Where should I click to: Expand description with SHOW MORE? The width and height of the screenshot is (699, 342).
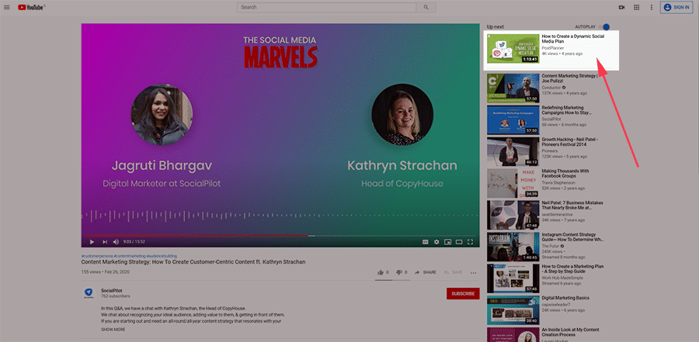click(x=113, y=329)
